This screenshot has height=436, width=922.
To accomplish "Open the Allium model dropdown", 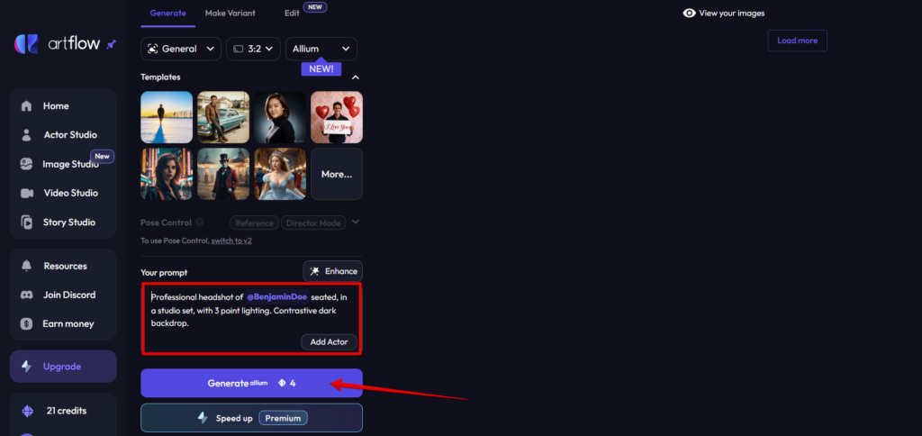I will pos(321,49).
